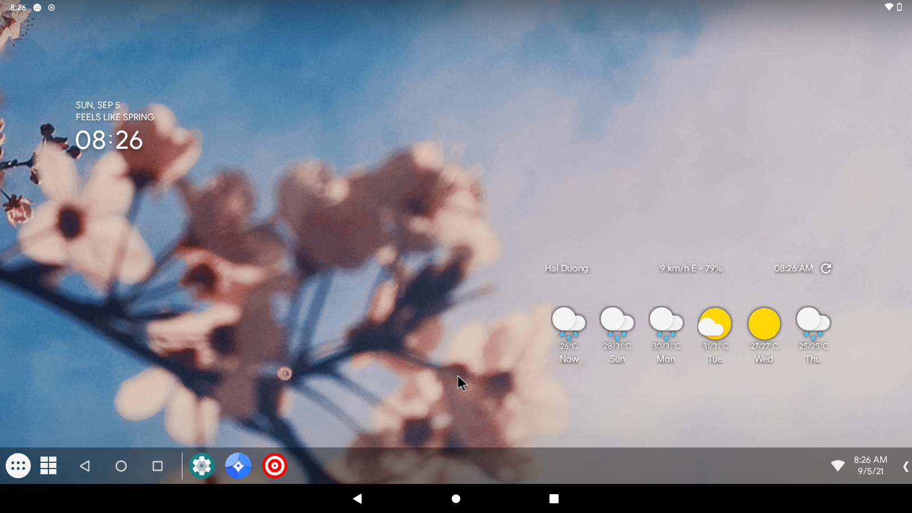Launch the Settings gear app
Image resolution: width=912 pixels, height=513 pixels.
tap(202, 466)
